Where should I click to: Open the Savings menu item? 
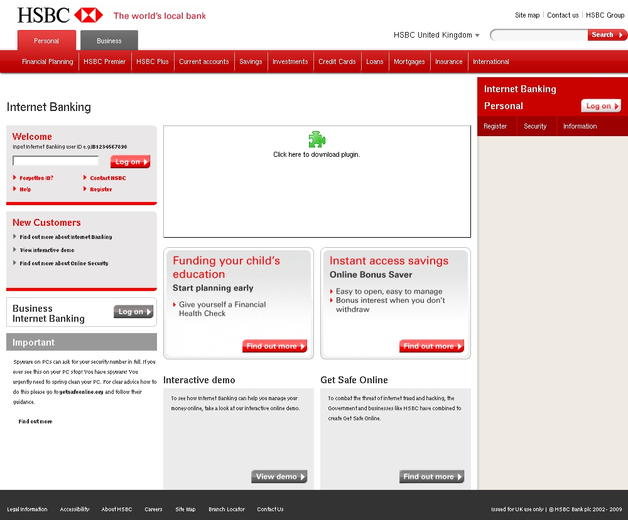point(251,61)
